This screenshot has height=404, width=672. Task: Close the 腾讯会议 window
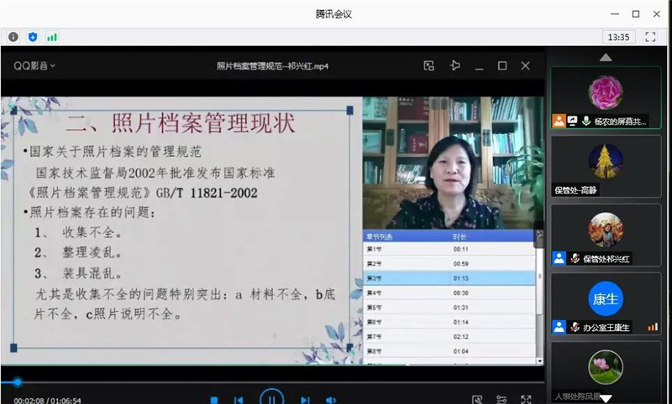[657, 14]
